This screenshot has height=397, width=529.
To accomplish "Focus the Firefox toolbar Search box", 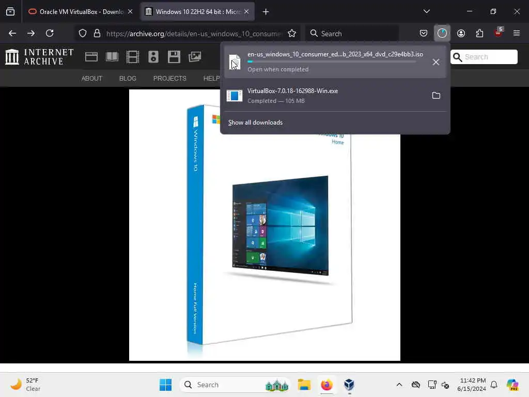I will click(x=352, y=34).
